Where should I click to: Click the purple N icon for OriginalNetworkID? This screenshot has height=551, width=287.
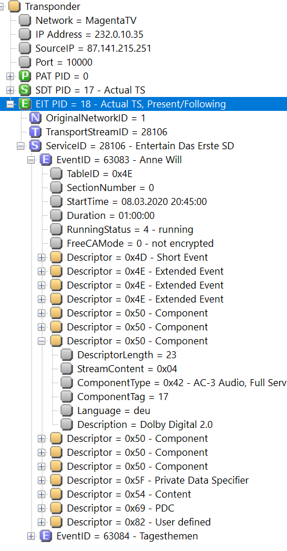pos(35,118)
